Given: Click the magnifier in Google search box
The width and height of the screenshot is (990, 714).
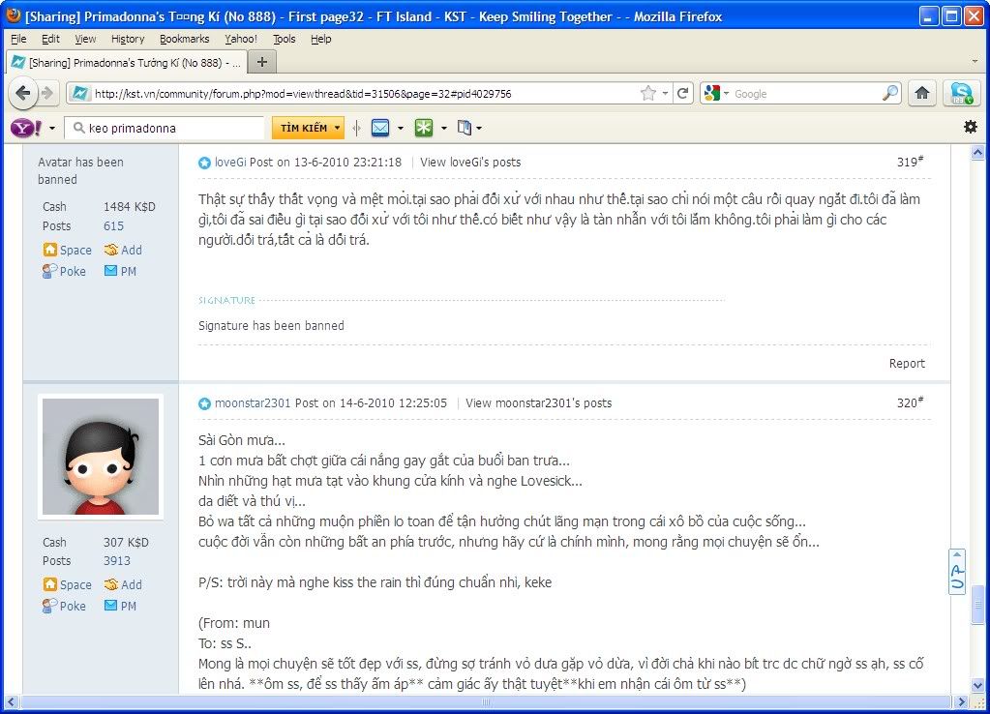Looking at the screenshot, I should (890, 94).
